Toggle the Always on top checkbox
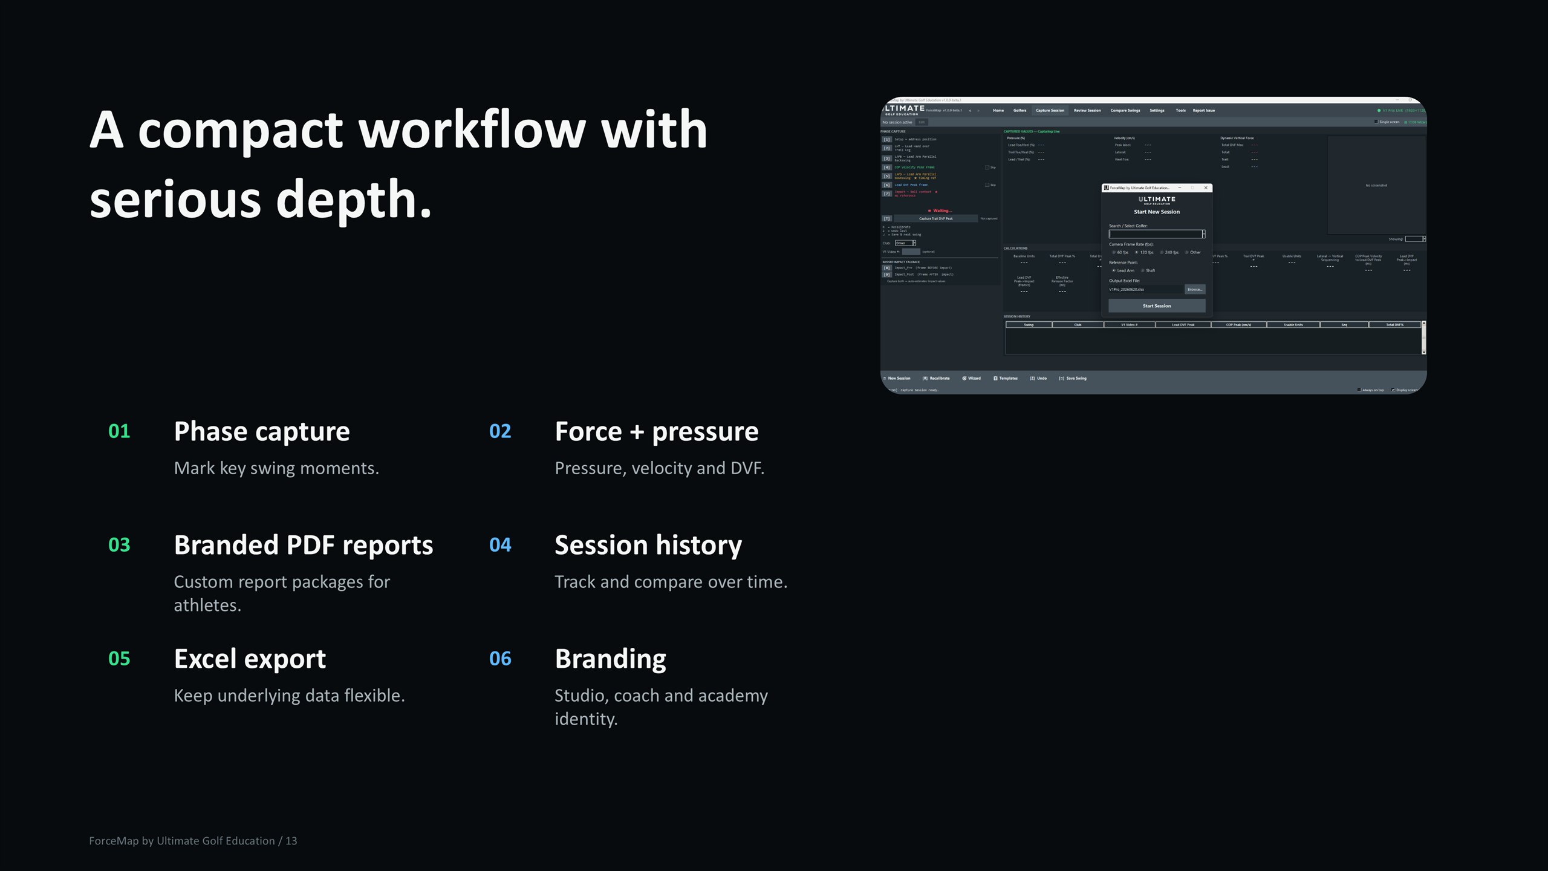Screen dimensions: 1548x871 coord(1359,390)
